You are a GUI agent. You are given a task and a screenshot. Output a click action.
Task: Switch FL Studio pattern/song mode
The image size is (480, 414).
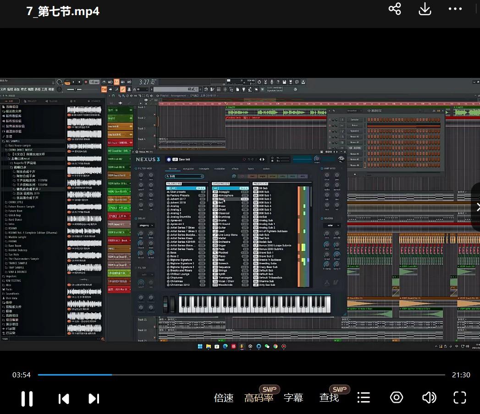67,82
